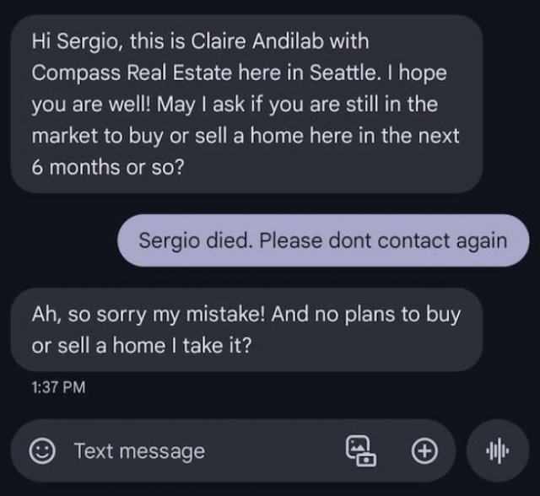The width and height of the screenshot is (540, 496).
Task: Click empty area right of the timestamp
Action: pos(295,388)
